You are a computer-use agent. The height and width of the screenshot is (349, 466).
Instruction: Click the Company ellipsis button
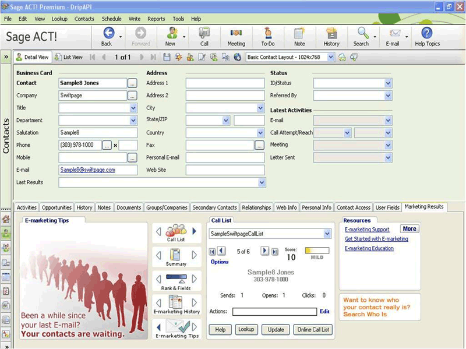(x=132, y=96)
